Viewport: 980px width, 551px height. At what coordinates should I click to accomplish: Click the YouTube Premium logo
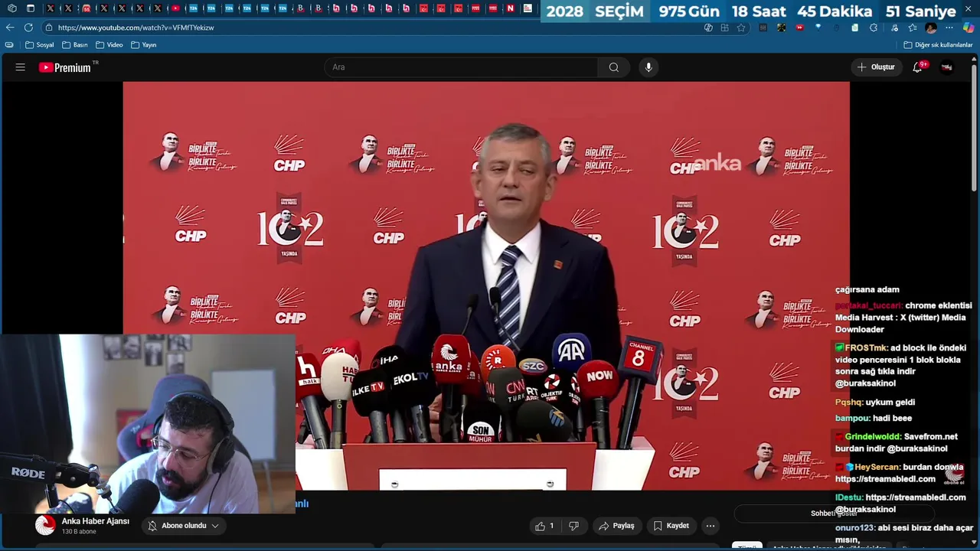65,67
